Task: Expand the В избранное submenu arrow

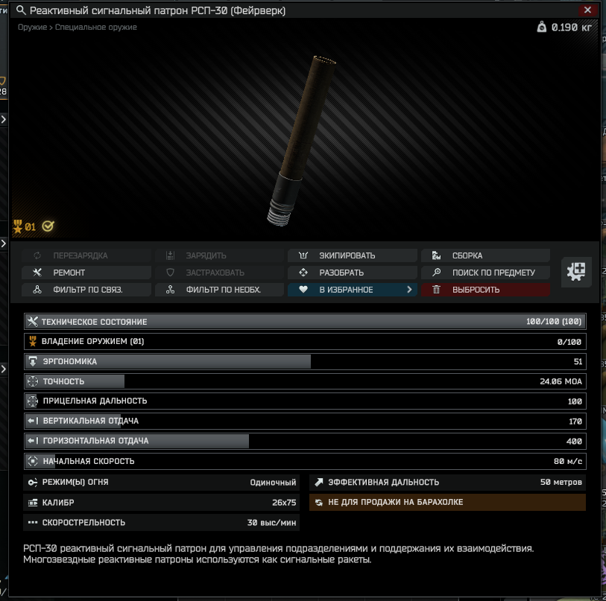Action: coord(409,290)
